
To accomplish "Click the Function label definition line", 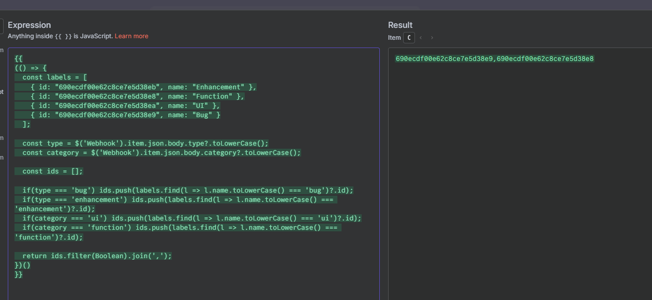I will click(137, 97).
